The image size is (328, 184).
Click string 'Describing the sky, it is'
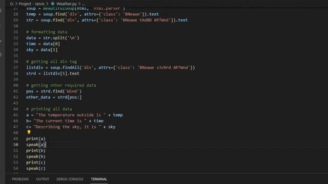pyautogui.click(x=67, y=127)
